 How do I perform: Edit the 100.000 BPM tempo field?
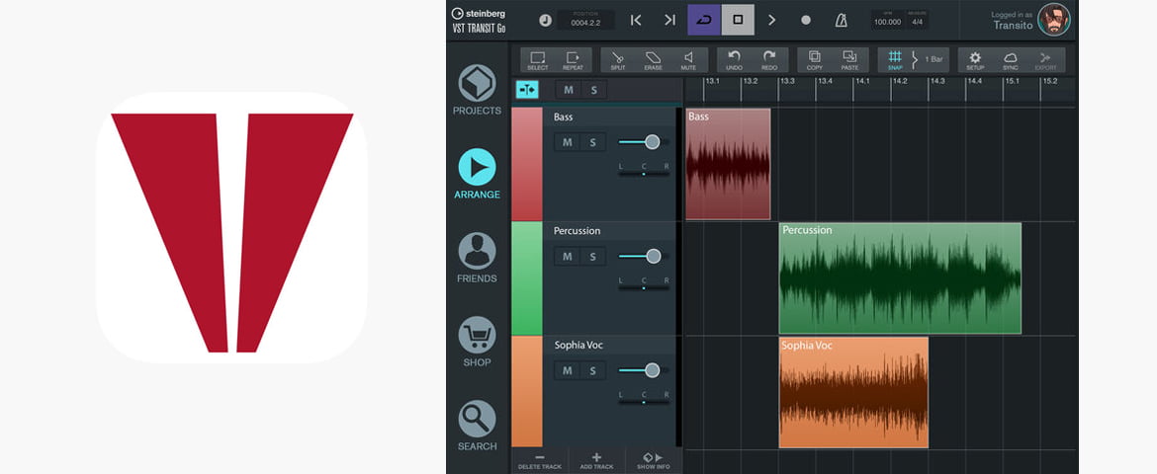click(x=888, y=20)
